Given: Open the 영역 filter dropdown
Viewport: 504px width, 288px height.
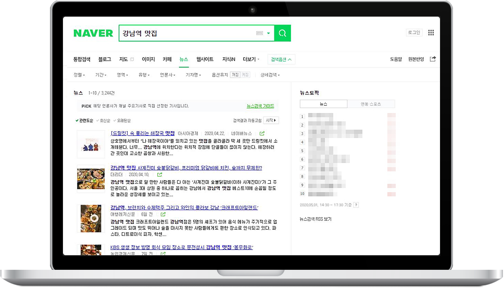Looking at the screenshot, I should (x=122, y=75).
